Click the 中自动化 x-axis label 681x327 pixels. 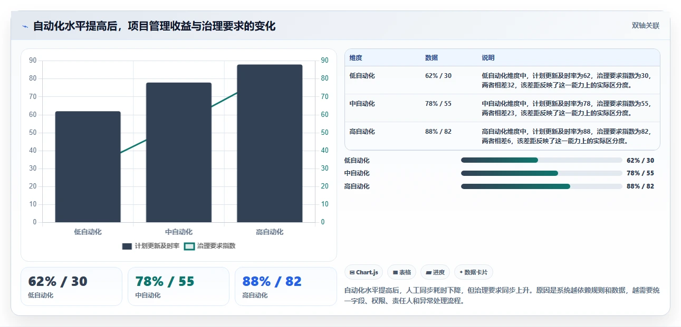tap(179, 232)
